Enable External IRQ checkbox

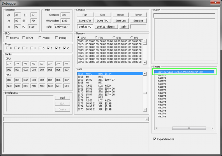pyautogui.click(x=7, y=38)
